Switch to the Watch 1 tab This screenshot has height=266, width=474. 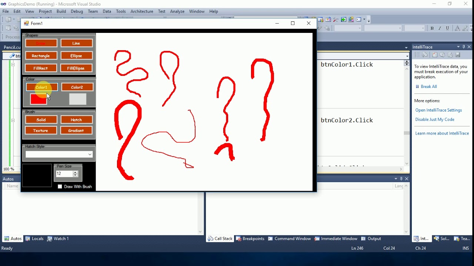58,239
